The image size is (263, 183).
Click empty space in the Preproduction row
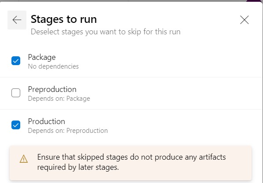(x=168, y=93)
